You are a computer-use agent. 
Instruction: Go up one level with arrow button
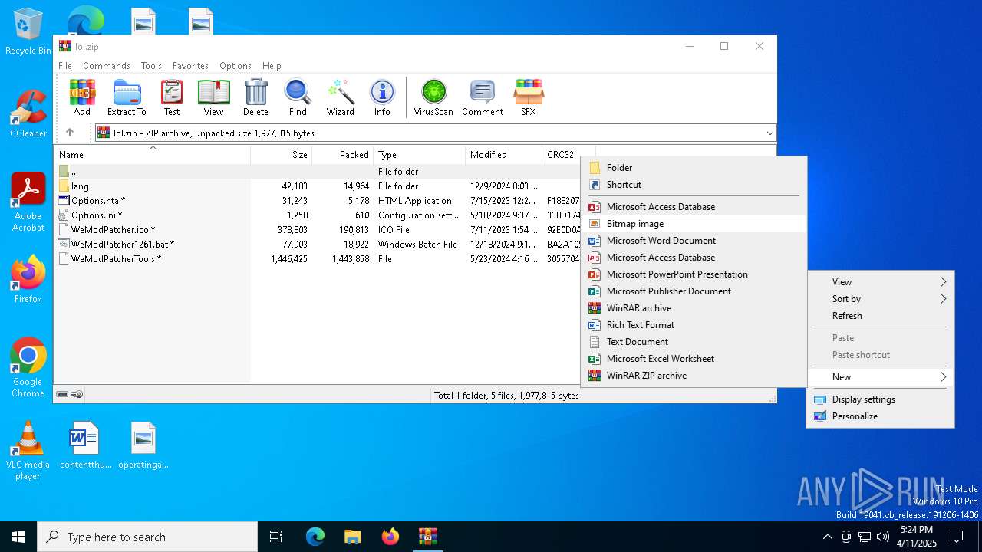70,133
